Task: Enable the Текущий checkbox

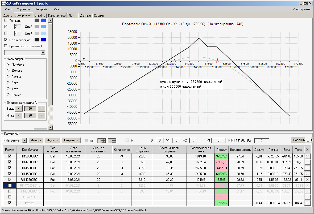Action: point(6,20)
